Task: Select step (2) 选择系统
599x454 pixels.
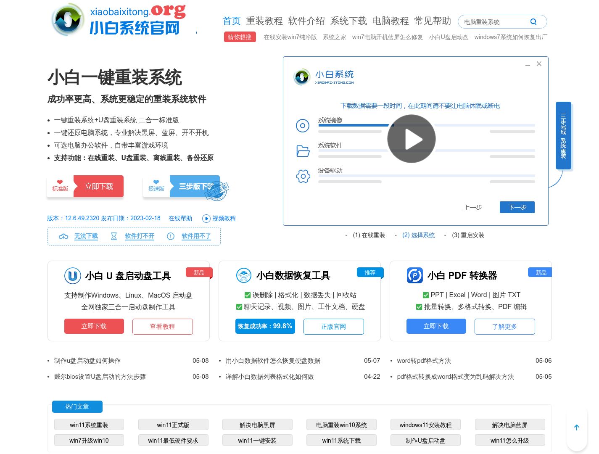Action: click(x=418, y=235)
